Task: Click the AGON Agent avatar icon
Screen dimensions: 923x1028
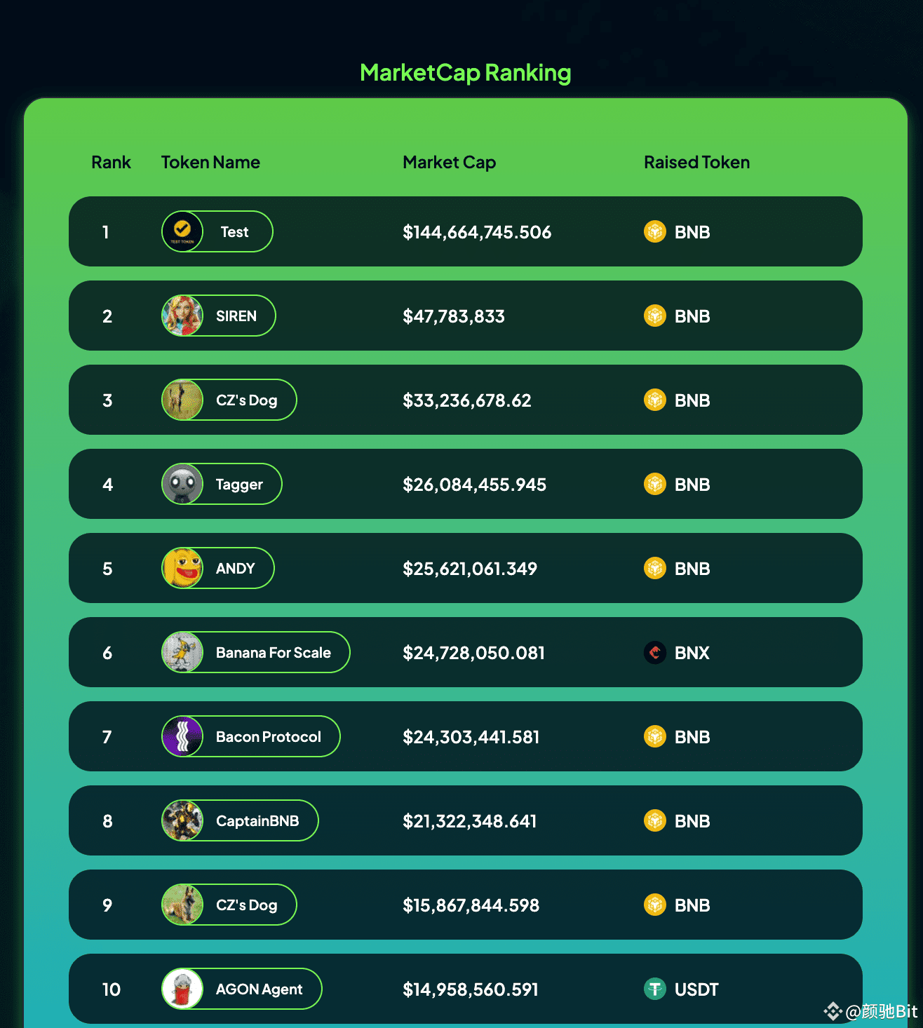Action: [x=182, y=989]
